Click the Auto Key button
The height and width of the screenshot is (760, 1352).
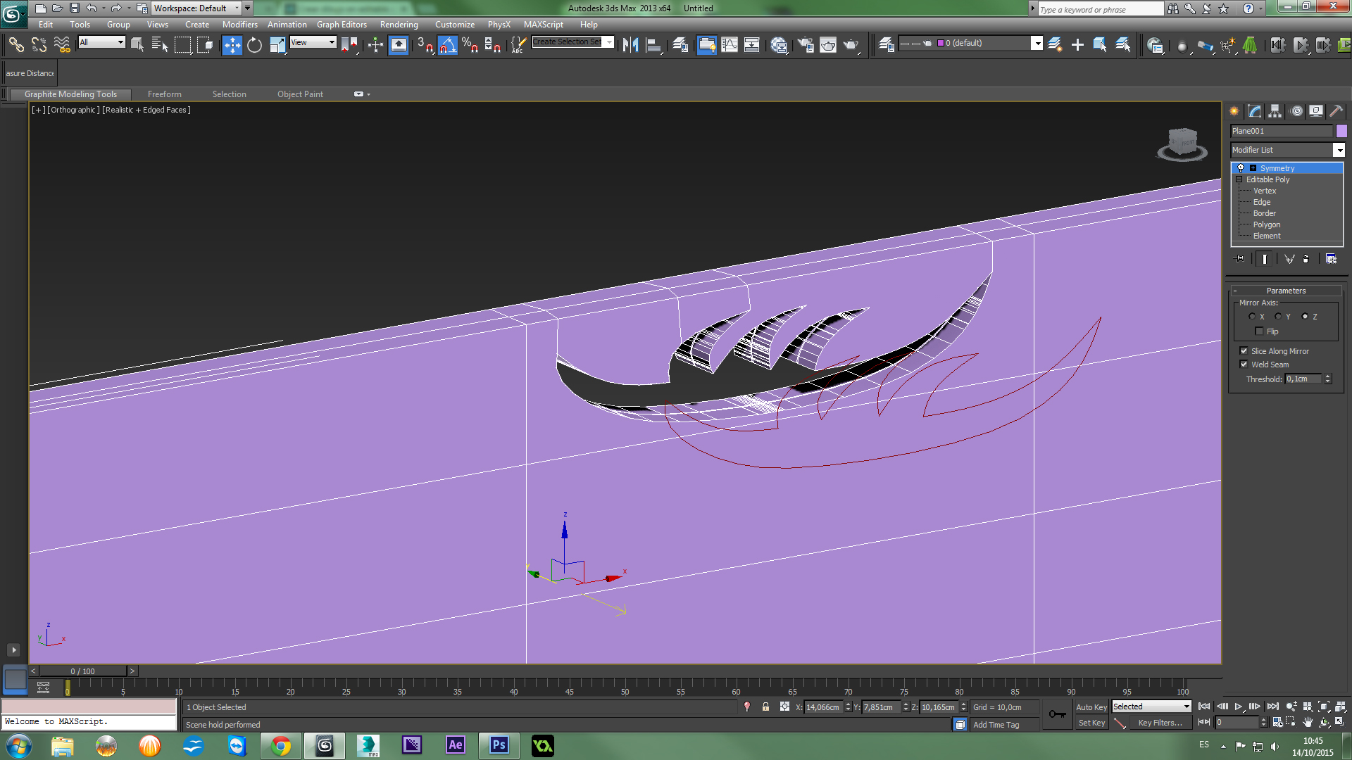point(1091,707)
